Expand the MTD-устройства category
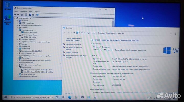This screenshot has height=102, width=184. point(17,23)
